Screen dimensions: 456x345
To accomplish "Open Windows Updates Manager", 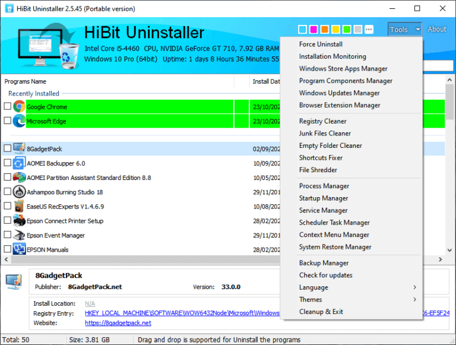I will point(340,93).
